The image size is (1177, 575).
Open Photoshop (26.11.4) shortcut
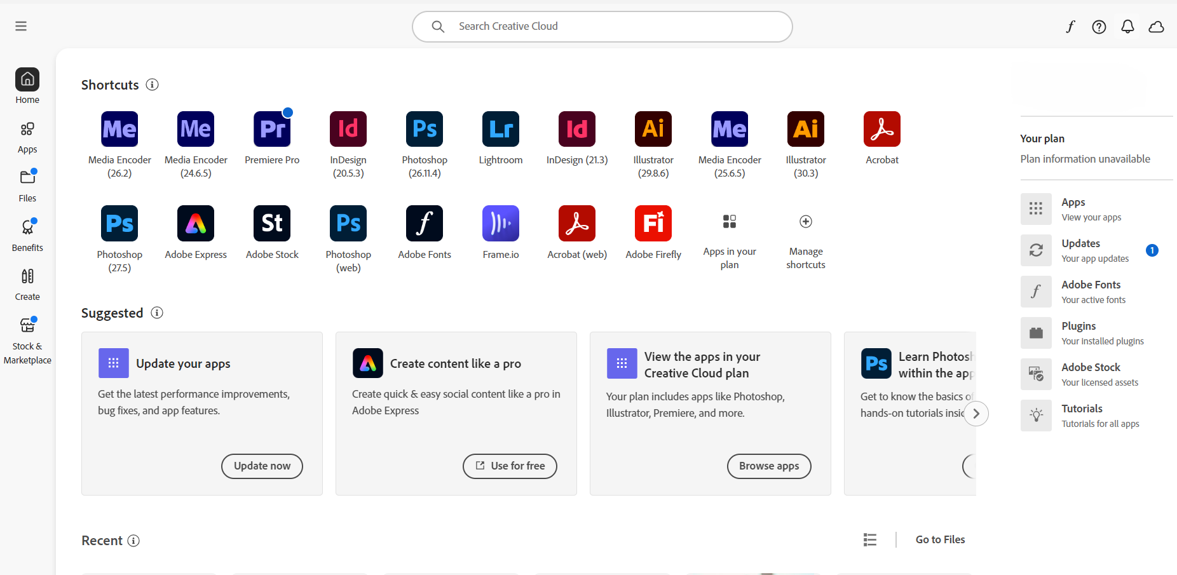425,129
